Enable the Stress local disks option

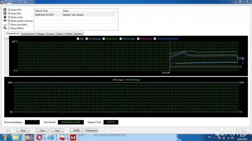(9, 24)
